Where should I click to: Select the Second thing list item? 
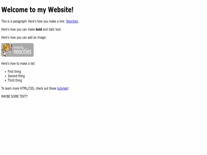pos(16,76)
